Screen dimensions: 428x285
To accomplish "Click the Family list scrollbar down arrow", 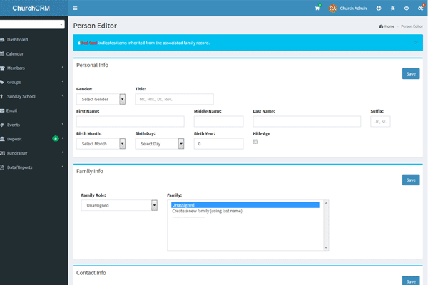I will pos(326,247).
